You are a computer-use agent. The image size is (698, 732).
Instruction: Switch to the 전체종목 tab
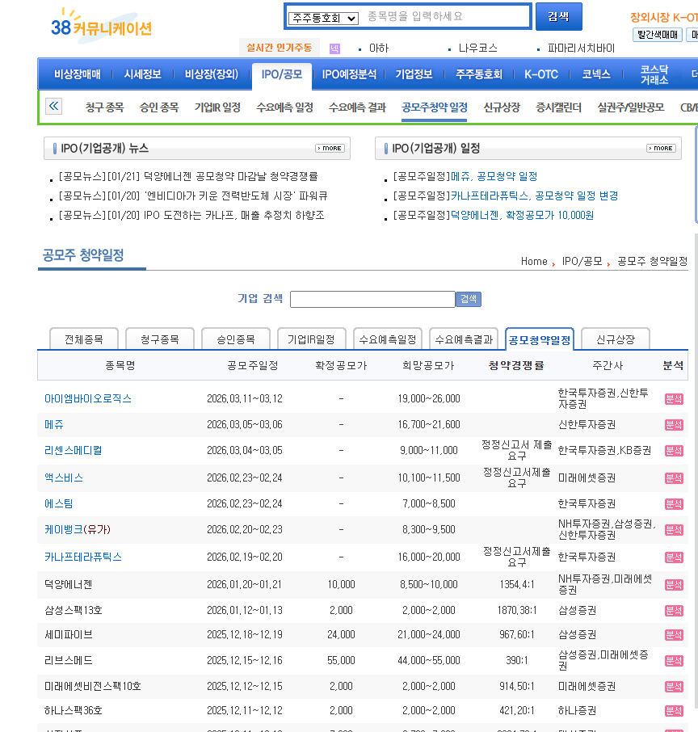(84, 339)
